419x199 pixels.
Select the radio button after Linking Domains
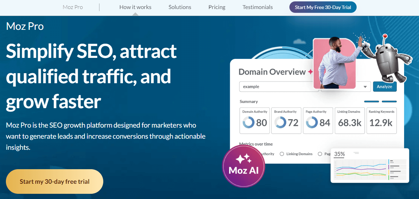[x=320, y=154]
